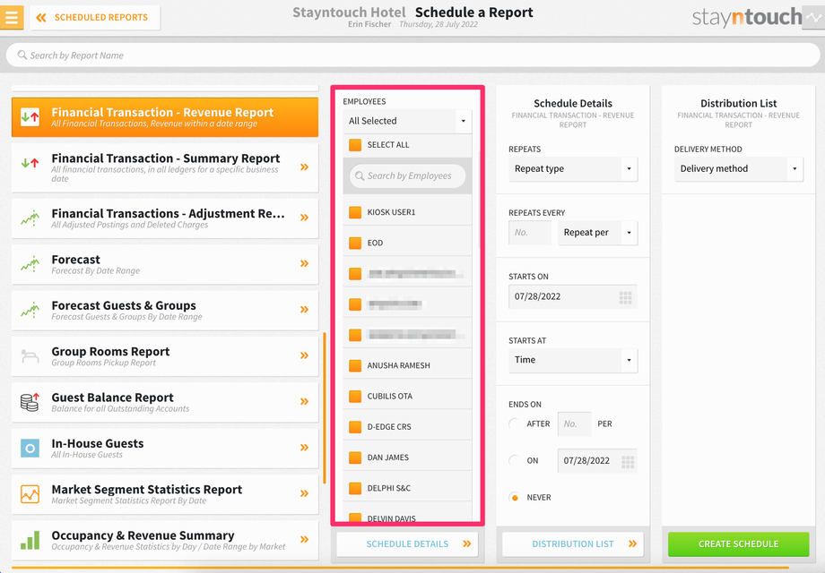Open Forecast Guests & Groups double chevron
825x573 pixels.
(x=304, y=310)
